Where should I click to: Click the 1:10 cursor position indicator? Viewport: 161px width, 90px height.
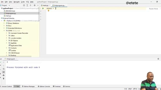[x=125, y=89]
